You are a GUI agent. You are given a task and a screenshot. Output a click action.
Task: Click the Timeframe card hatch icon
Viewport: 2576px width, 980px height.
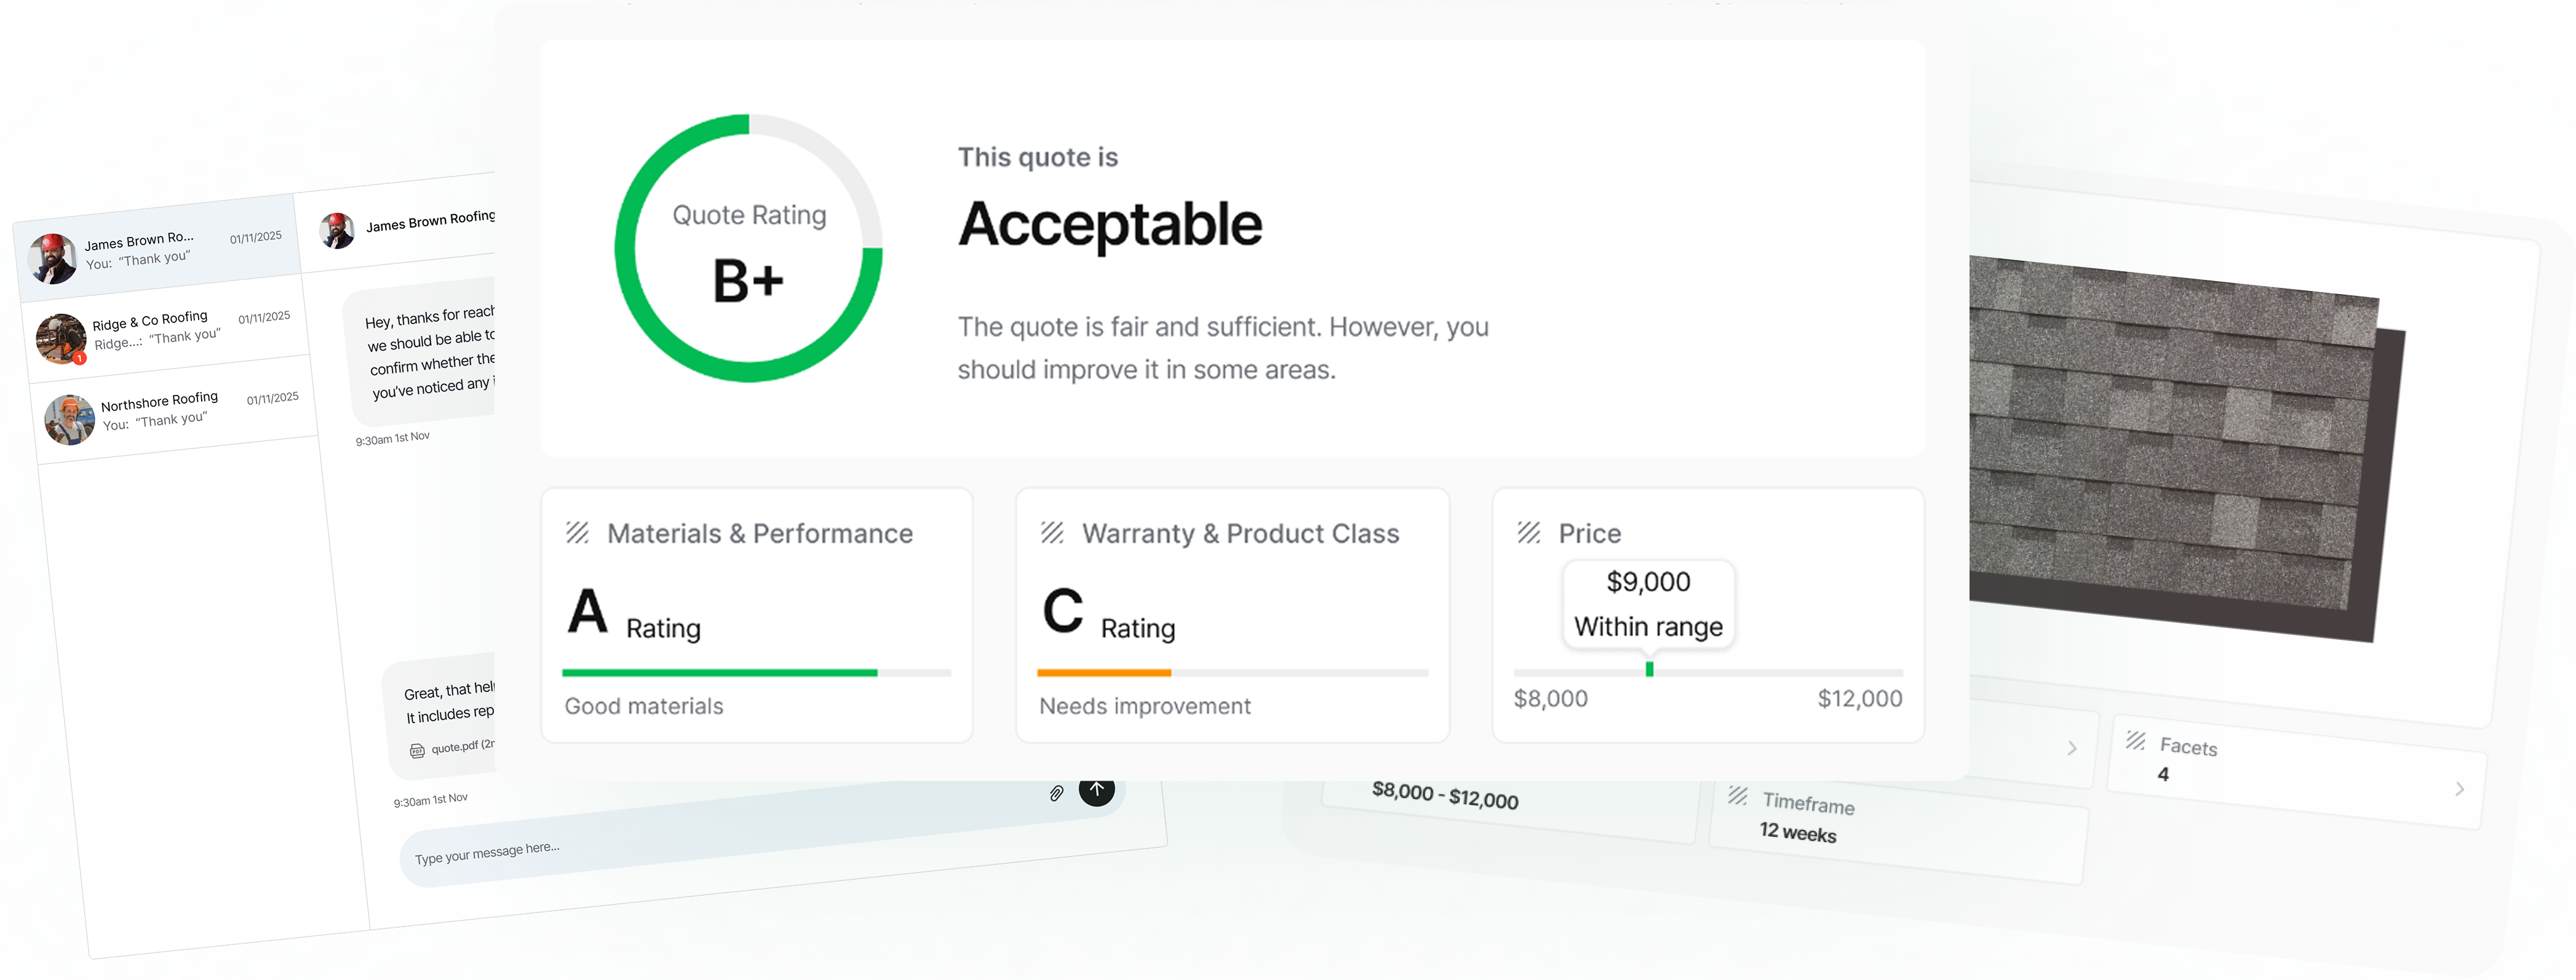click(x=1738, y=796)
